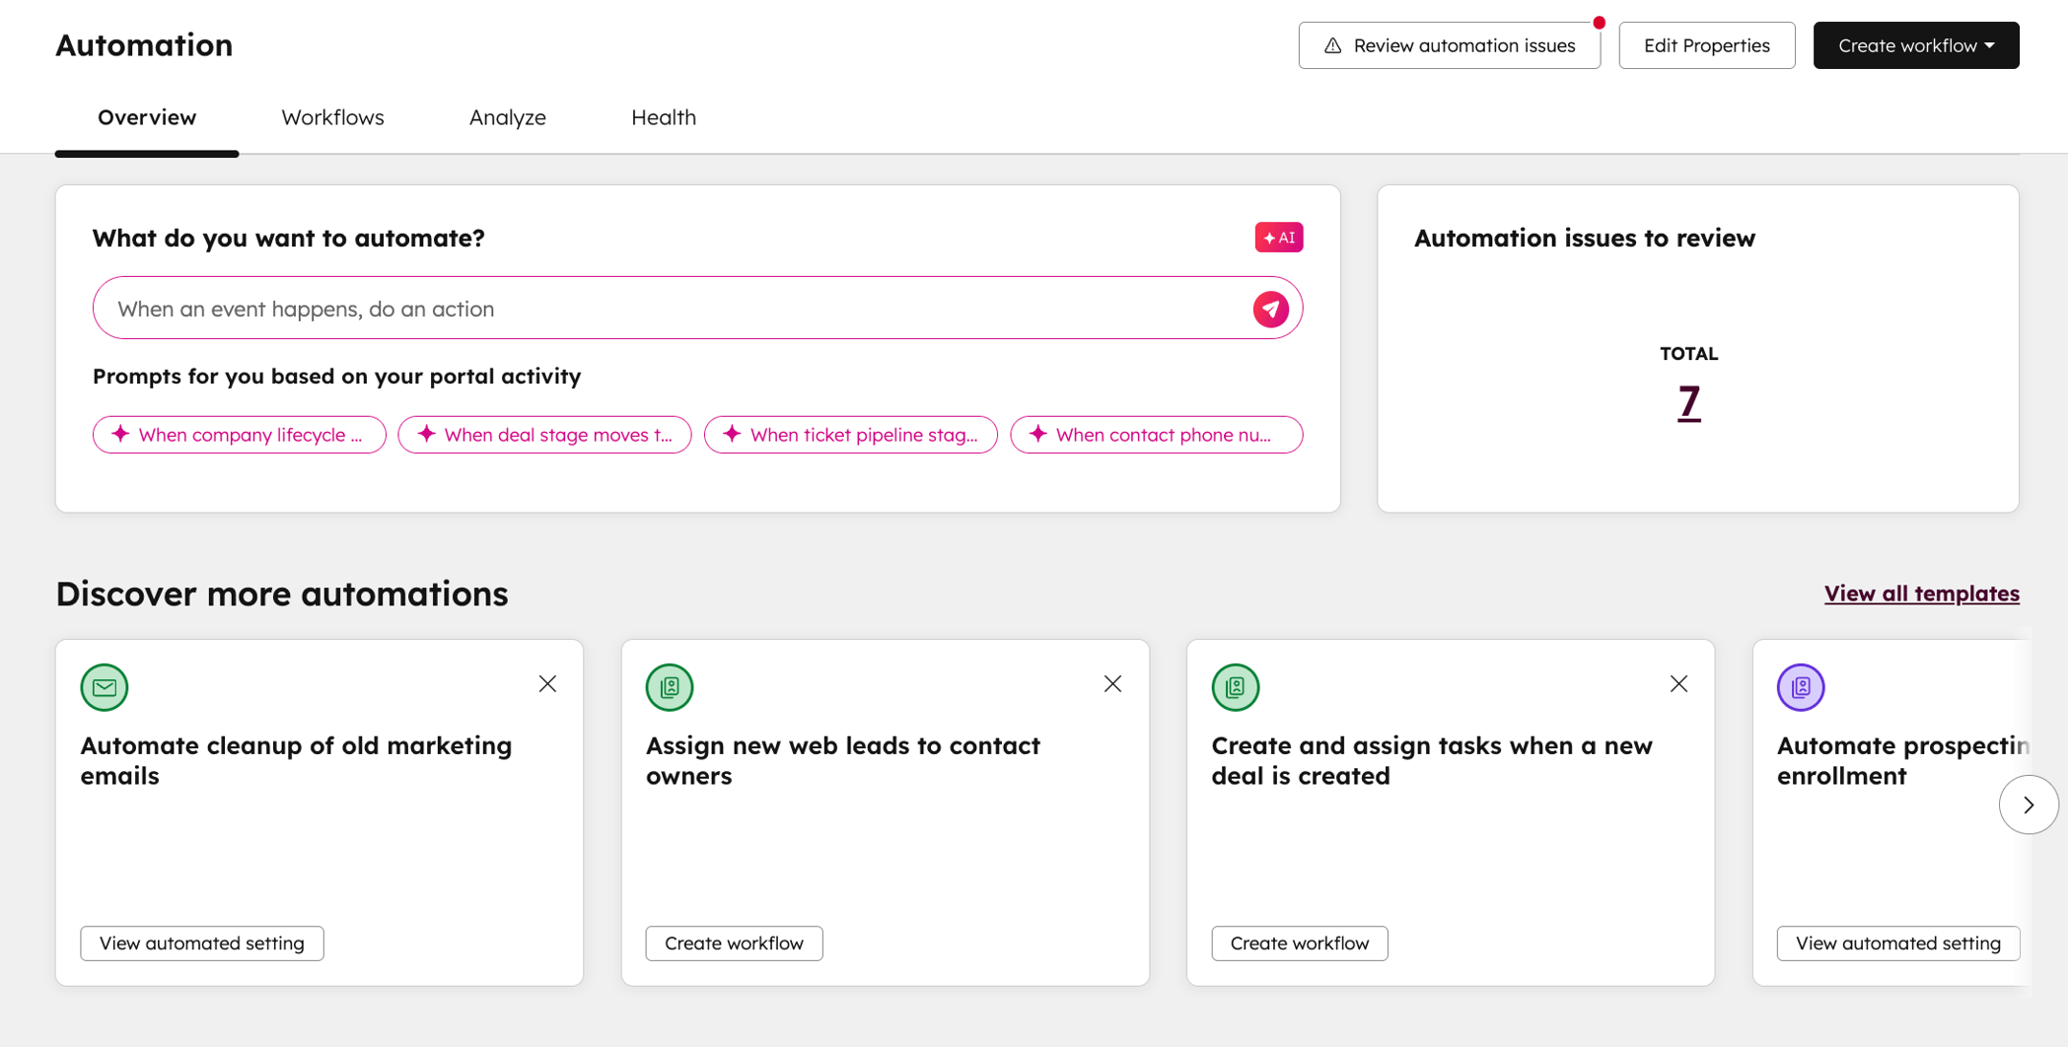Image resolution: width=2068 pixels, height=1047 pixels.
Task: Click the warning icon in Review automation issues
Action: coord(1333,45)
